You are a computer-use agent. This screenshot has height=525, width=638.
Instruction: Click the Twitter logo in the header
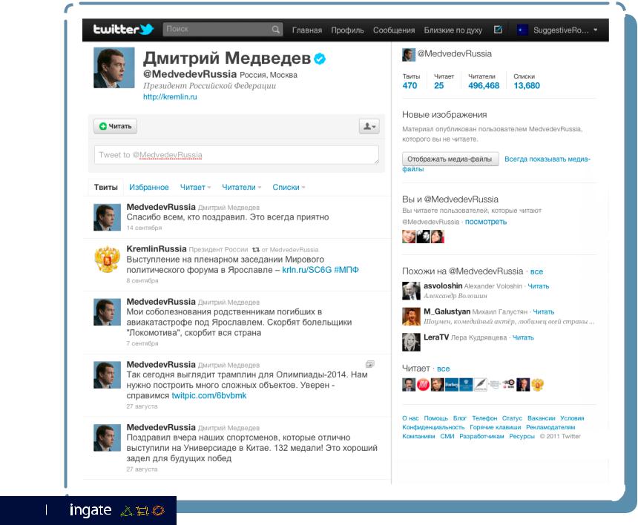click(123, 29)
